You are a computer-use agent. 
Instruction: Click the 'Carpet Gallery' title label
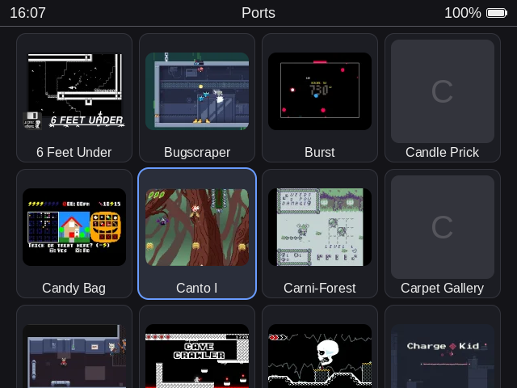(443, 288)
